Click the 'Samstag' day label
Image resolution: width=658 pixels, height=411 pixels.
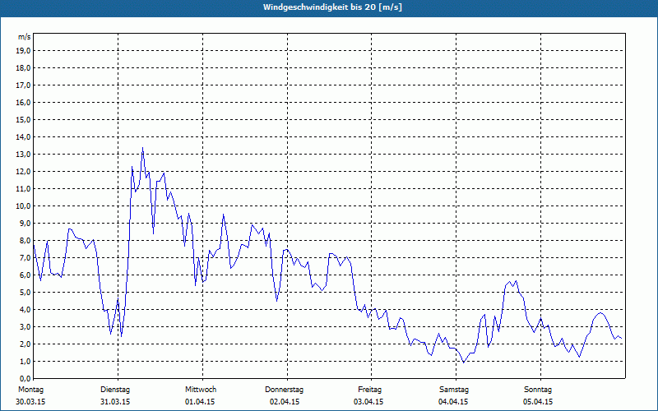pyautogui.click(x=454, y=390)
